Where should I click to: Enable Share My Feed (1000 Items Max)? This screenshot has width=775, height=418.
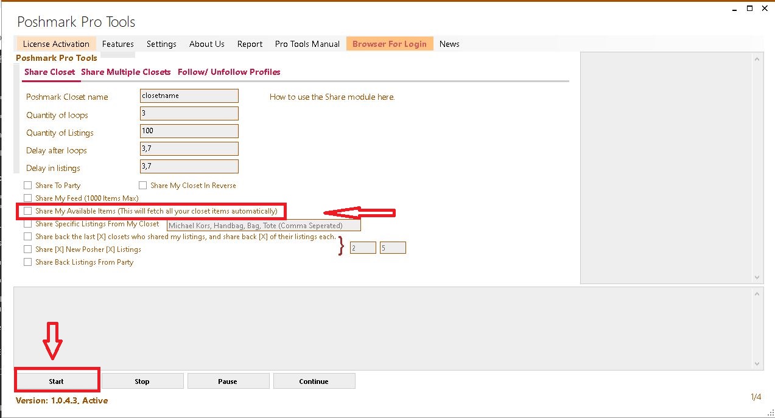28,198
